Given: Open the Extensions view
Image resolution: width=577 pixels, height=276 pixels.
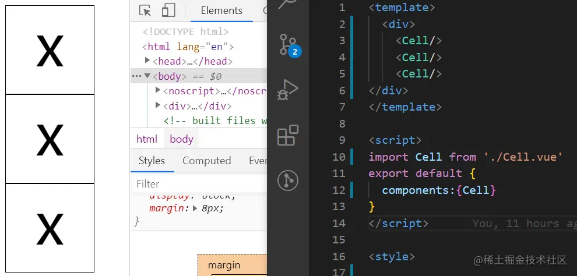Looking at the screenshot, I should point(287,135).
